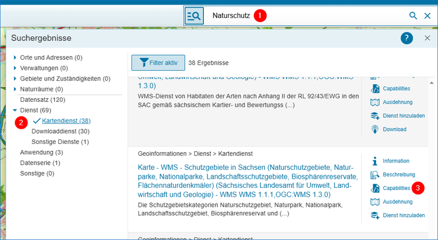Show Ausdehnung of the Habitate WMS result

tap(391, 102)
